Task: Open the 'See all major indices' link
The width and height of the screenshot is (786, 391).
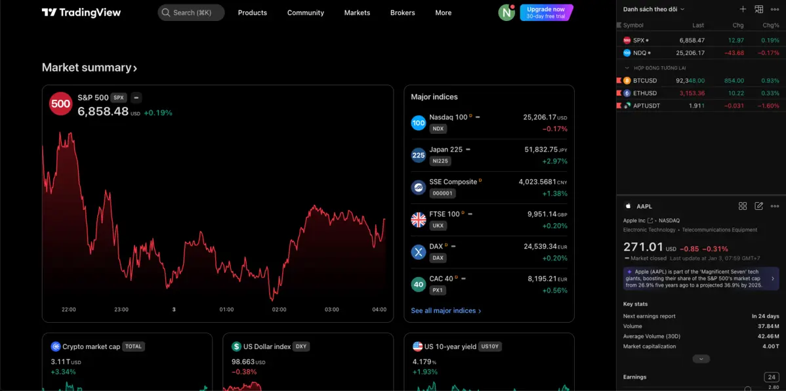Action: (x=445, y=310)
